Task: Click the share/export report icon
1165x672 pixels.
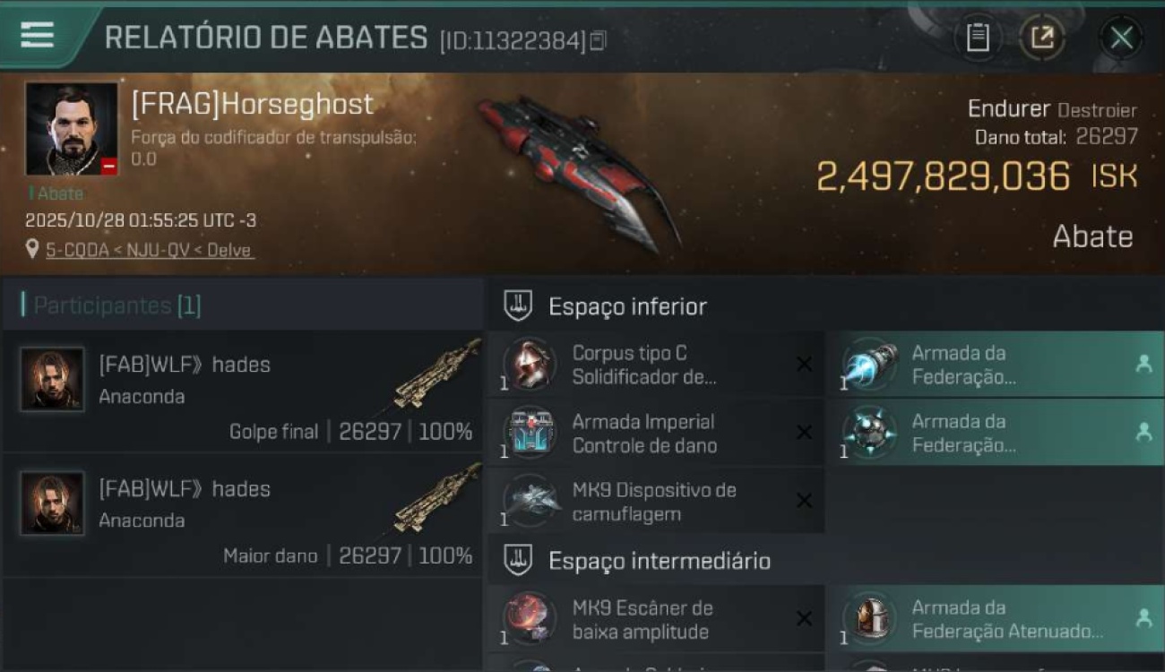Action: point(1042,38)
